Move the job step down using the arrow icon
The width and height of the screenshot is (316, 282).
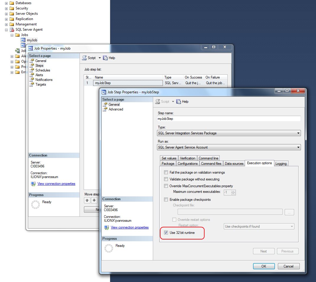[94, 200]
